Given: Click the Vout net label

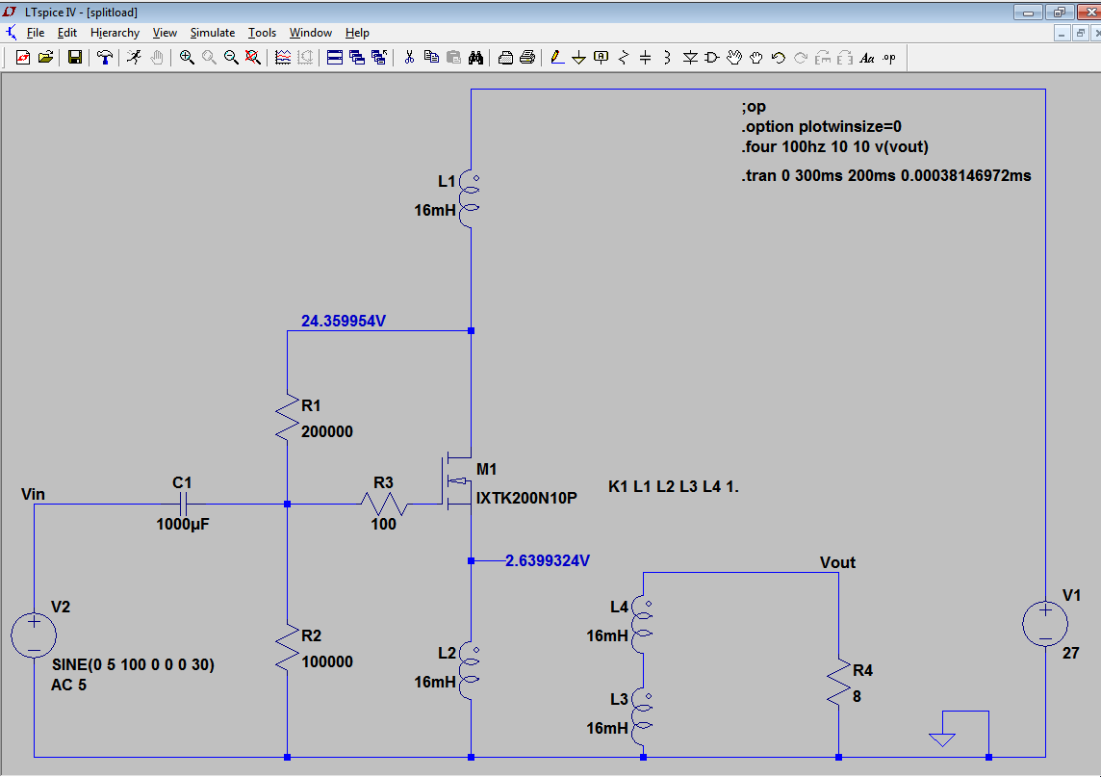Looking at the screenshot, I should (837, 562).
